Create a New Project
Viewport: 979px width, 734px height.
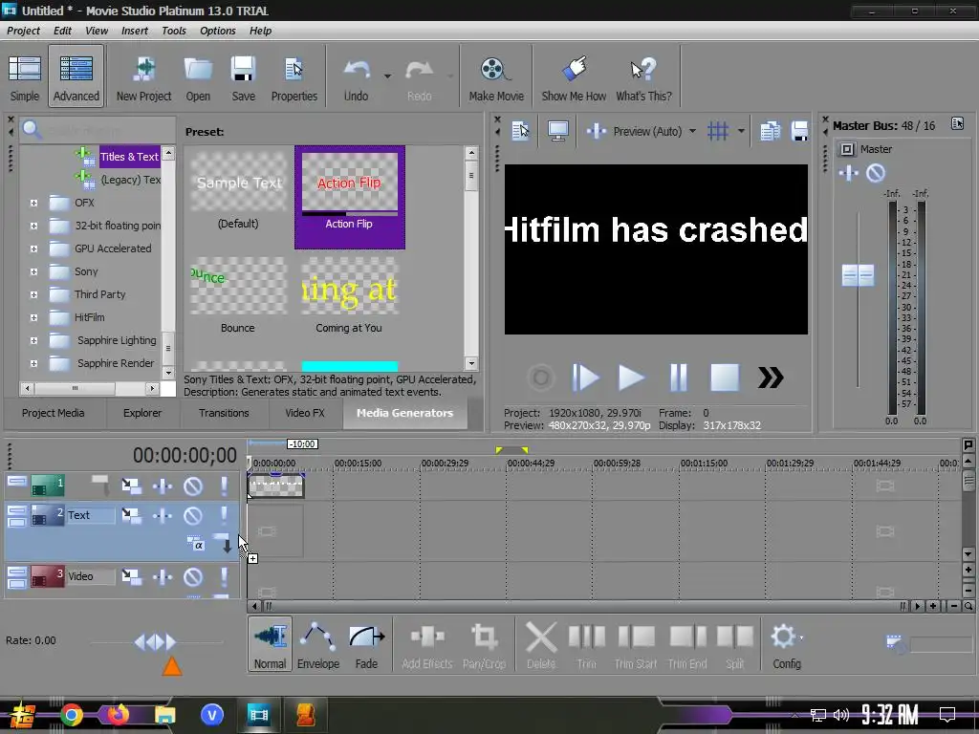[x=143, y=78]
